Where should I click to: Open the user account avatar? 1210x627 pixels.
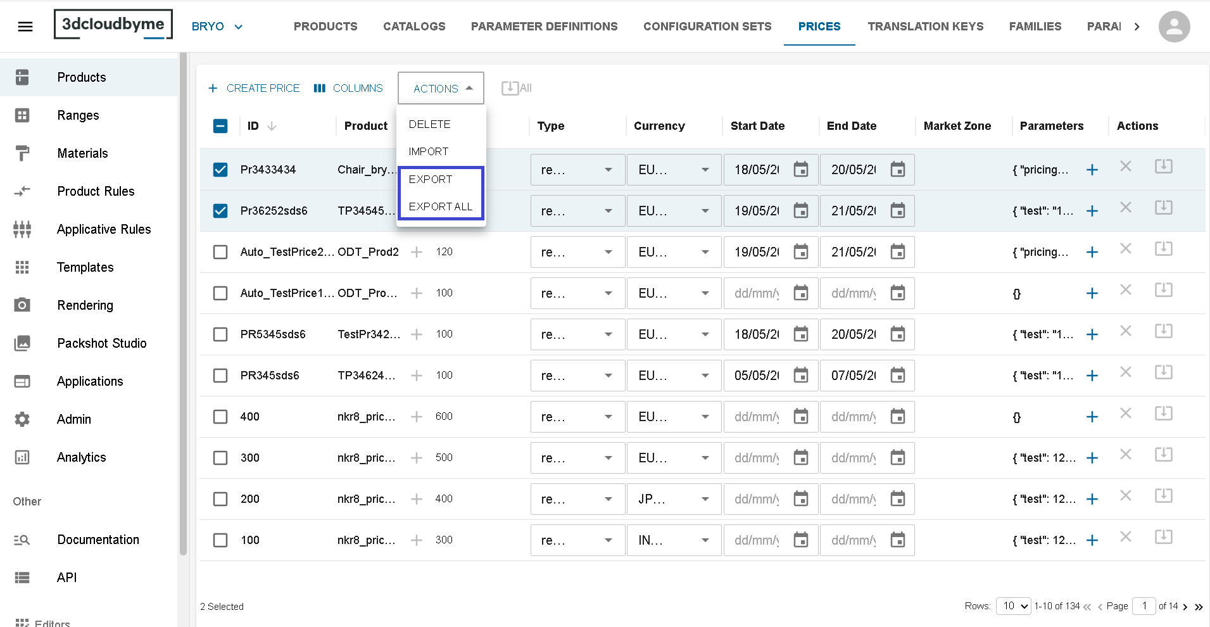(x=1174, y=27)
